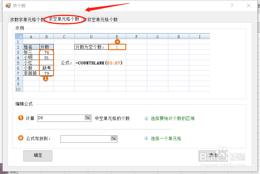This screenshot has height=174, width=260.
Task: Click the range selector icon beside the D8 field
Action: coord(87,118)
